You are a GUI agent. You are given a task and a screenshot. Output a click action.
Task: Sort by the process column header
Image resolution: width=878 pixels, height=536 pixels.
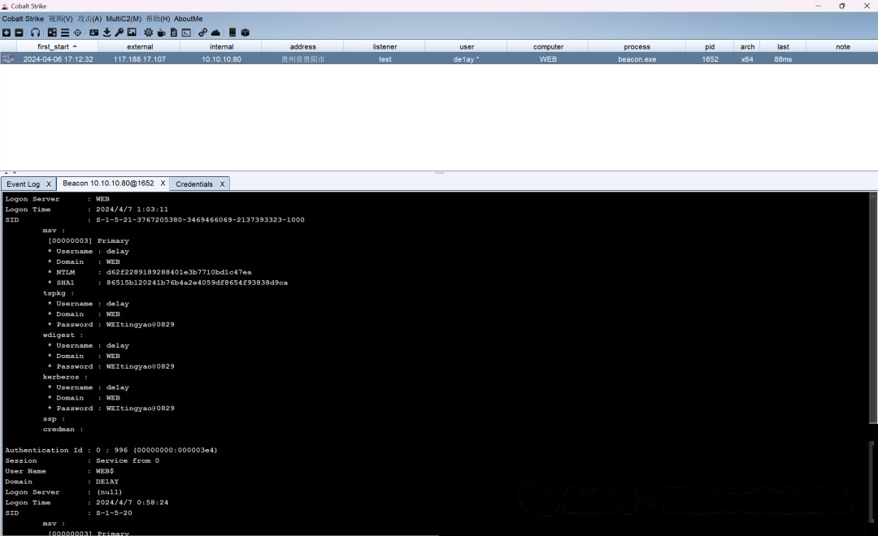click(x=637, y=46)
